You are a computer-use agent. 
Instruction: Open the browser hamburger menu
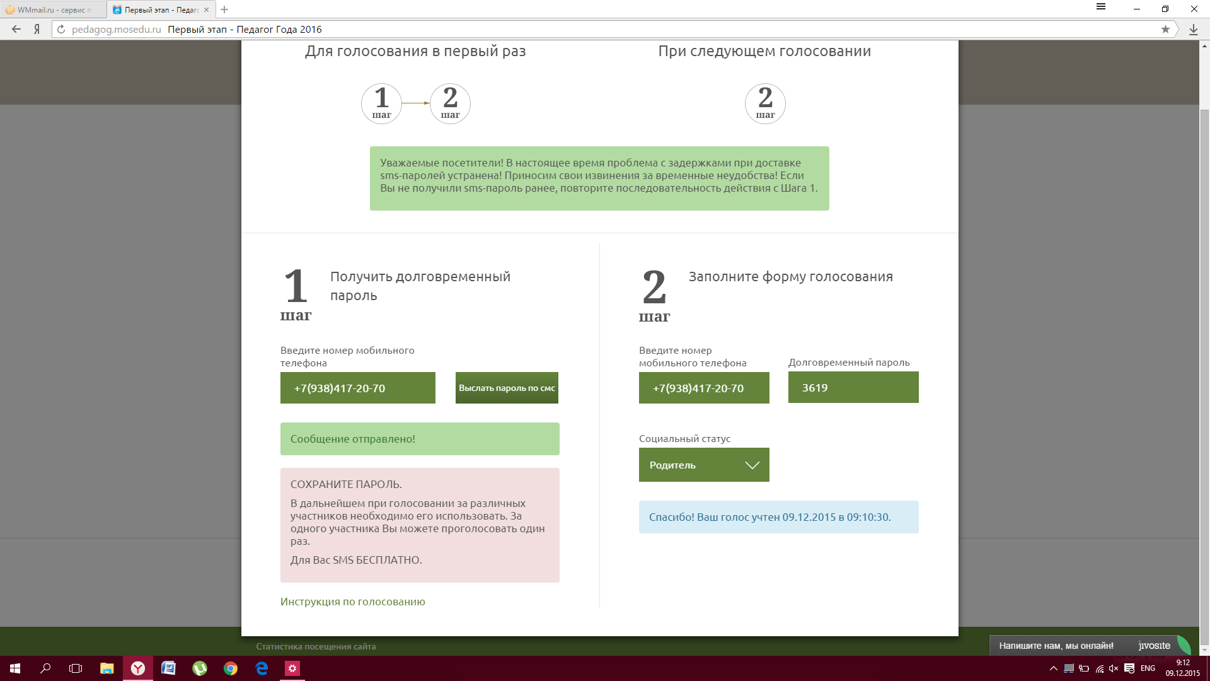coord(1101,7)
